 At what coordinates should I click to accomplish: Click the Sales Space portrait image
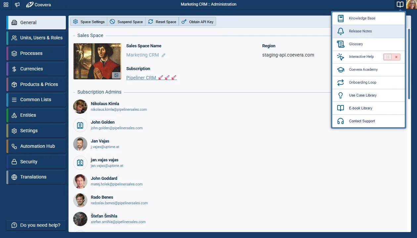[97, 61]
